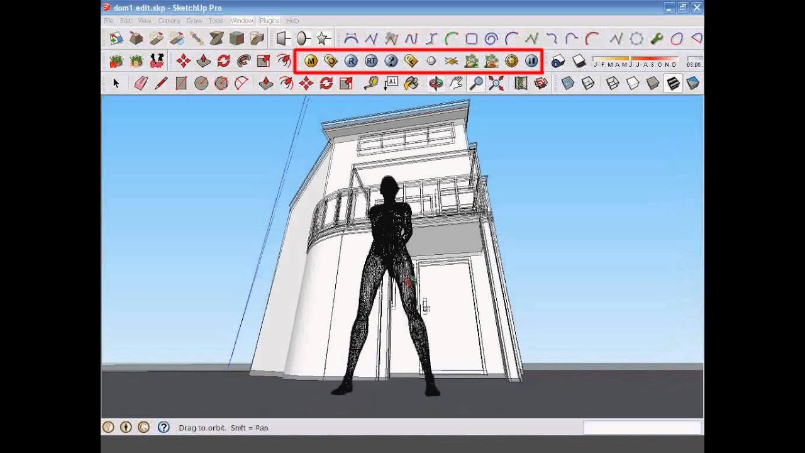Select Shaded With Textures style
The image size is (805, 453).
[673, 83]
